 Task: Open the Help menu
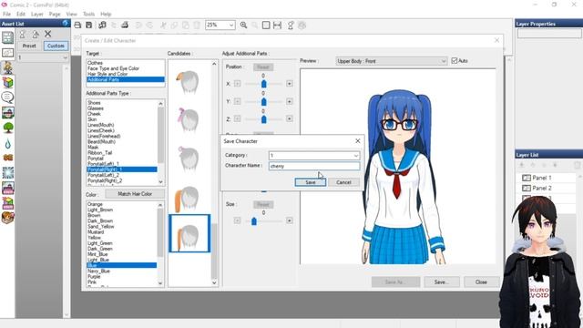coord(106,15)
